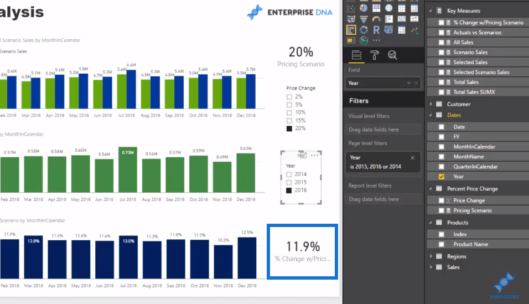
Task: Click the Subscribe DNA logo
Action: click(504, 285)
